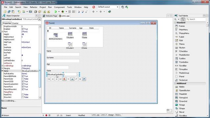
Task: Click the New LiveBinding... link
Action: point(9,101)
